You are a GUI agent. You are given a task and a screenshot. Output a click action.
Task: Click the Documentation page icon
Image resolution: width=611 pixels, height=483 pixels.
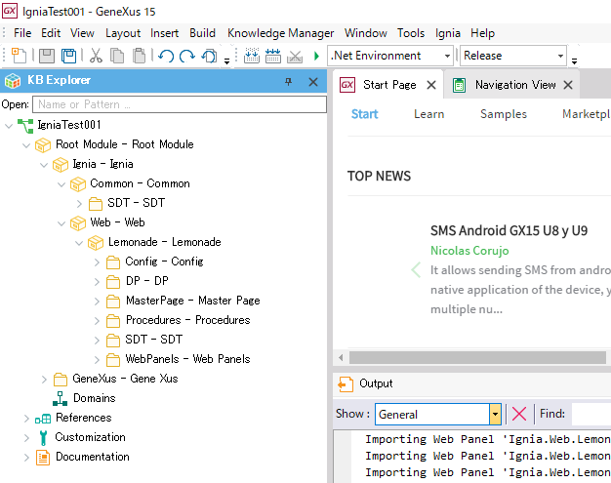43,458
